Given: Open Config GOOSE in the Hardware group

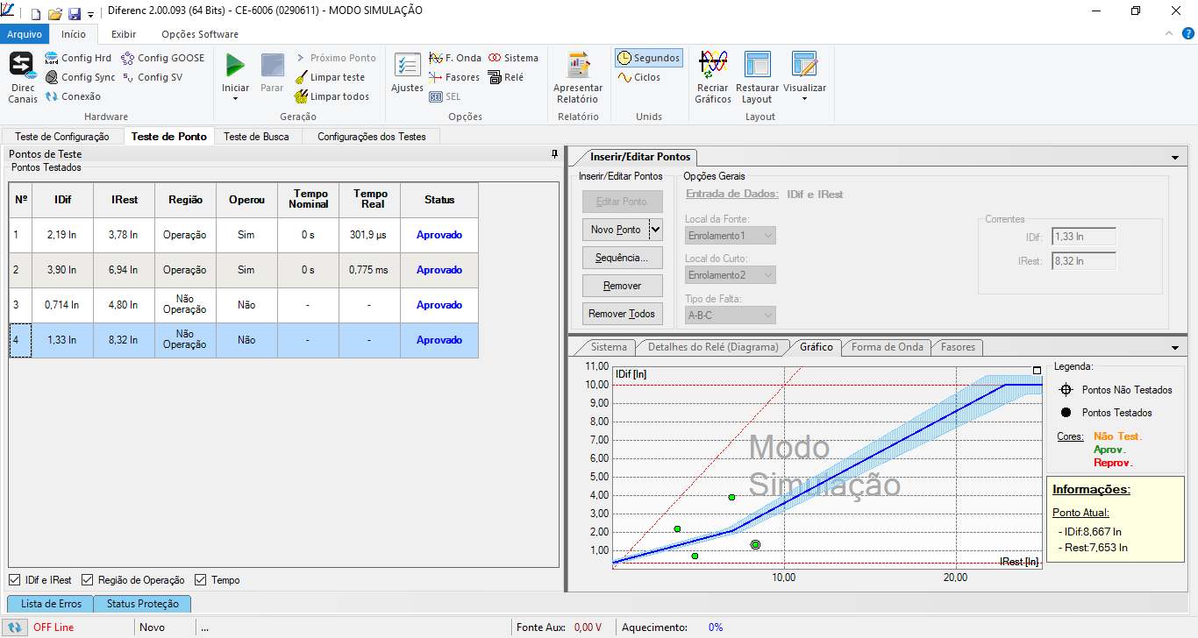Looking at the screenshot, I should pos(163,58).
